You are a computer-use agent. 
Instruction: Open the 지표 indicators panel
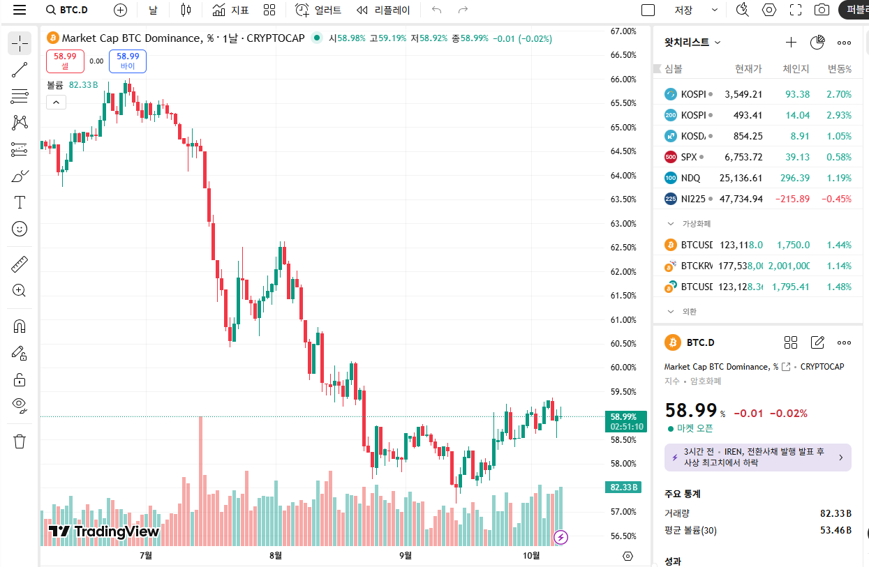pyautogui.click(x=231, y=10)
